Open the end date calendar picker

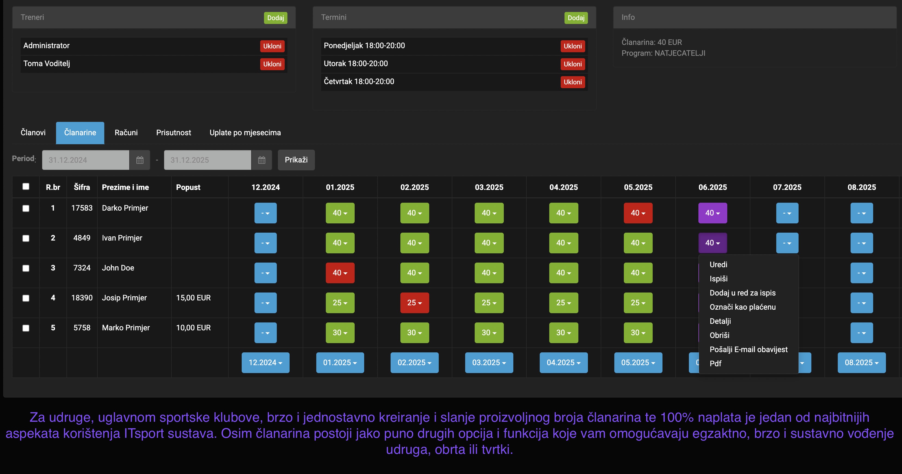(x=262, y=160)
